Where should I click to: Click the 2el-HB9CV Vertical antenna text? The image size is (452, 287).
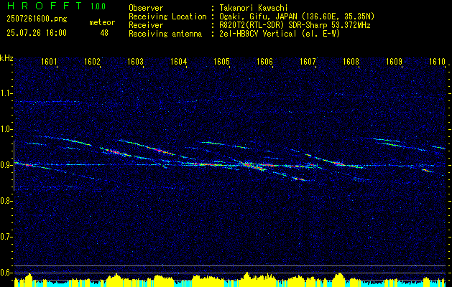point(280,34)
